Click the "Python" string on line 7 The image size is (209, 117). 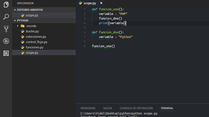pyautogui.click(x=125, y=37)
